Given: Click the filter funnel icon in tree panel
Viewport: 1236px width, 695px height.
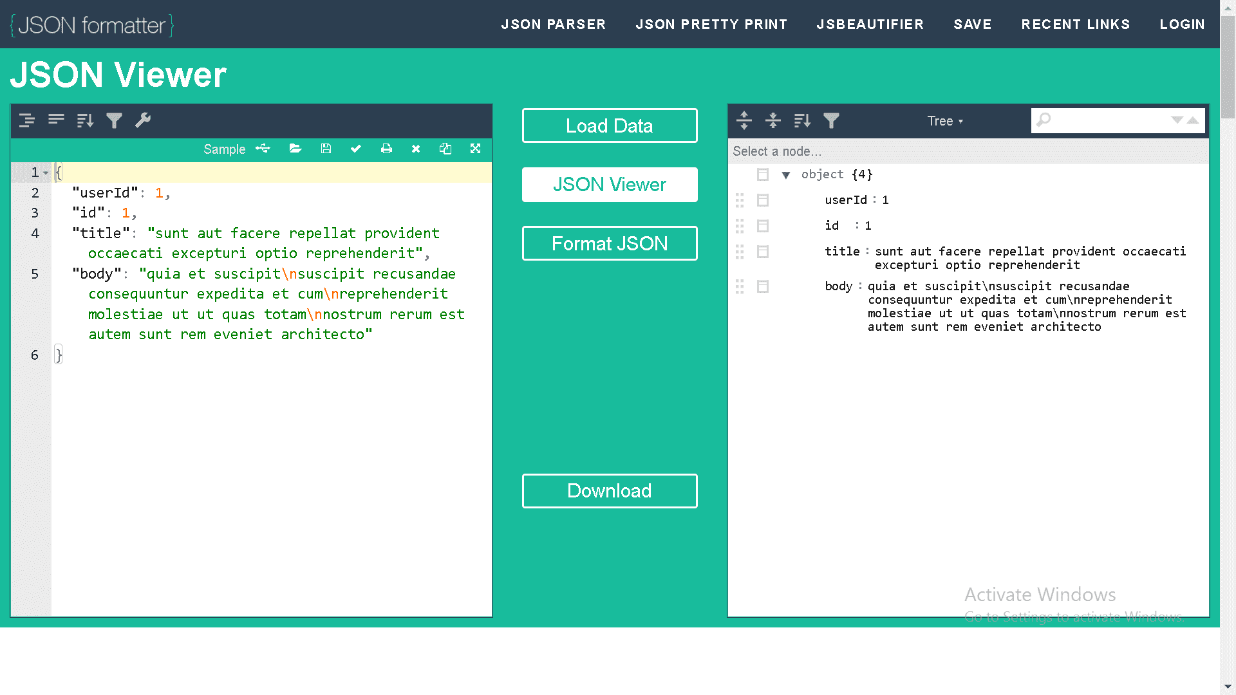Looking at the screenshot, I should pyautogui.click(x=831, y=120).
